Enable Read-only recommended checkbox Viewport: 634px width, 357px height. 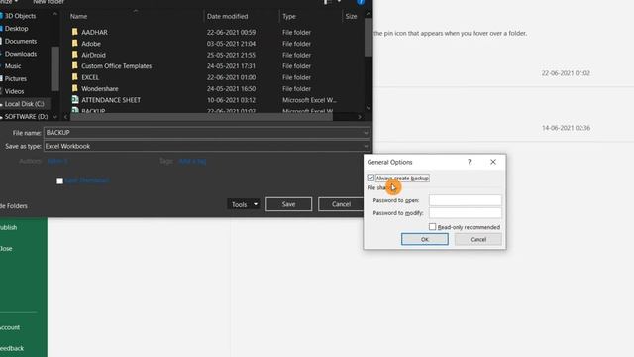click(432, 227)
